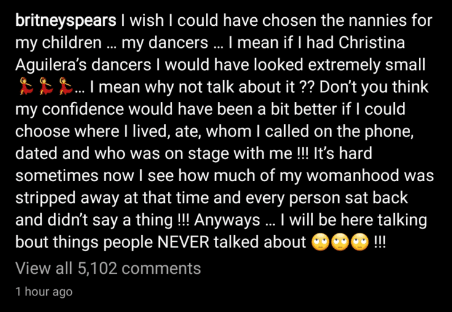Click the first eye-roll face emoji
This screenshot has height=312, width=452.
320,242
